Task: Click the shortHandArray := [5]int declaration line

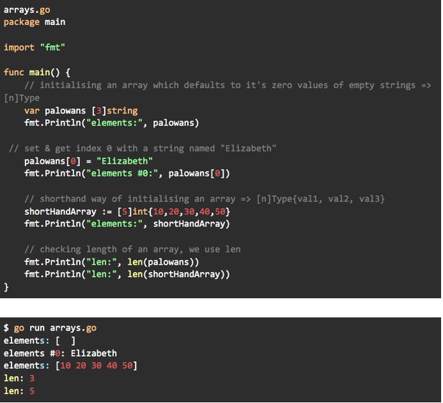Action: 128,212
